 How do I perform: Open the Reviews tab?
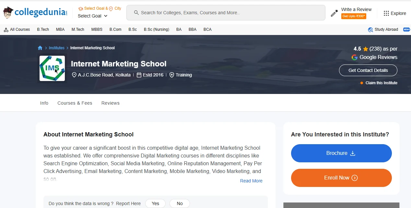pos(110,103)
